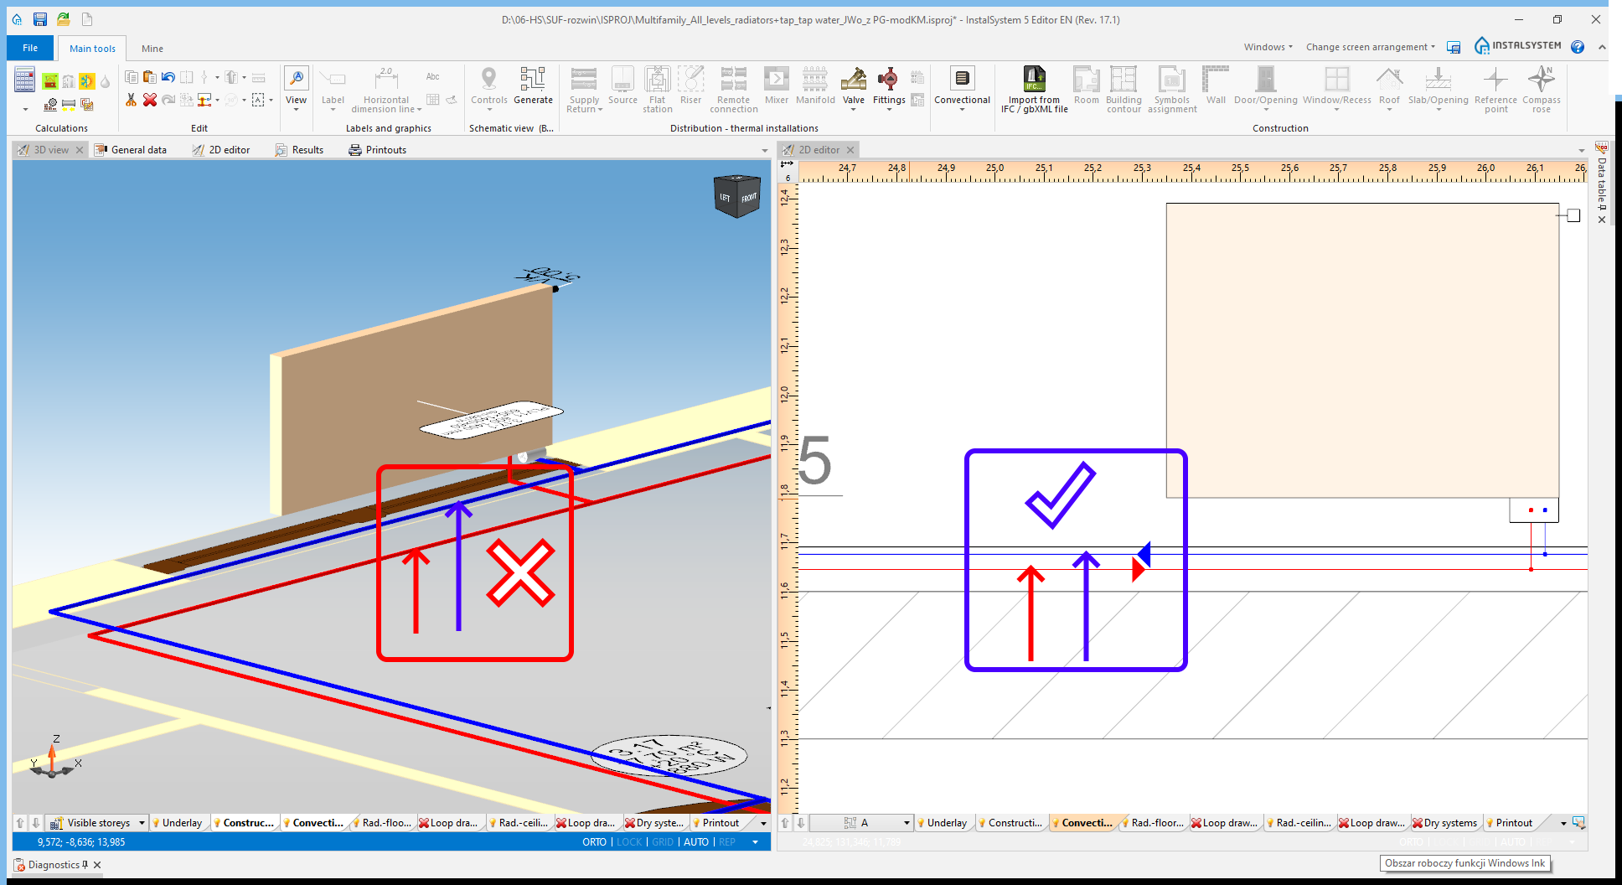Open the File menu button
Image resolution: width=1622 pixels, height=885 pixels.
(x=30, y=48)
